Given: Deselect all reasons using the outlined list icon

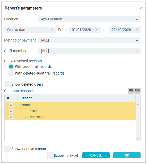Looking at the screenshot, I should (x=137, y=91).
